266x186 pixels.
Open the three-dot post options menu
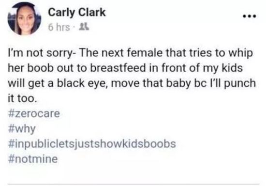(249, 16)
